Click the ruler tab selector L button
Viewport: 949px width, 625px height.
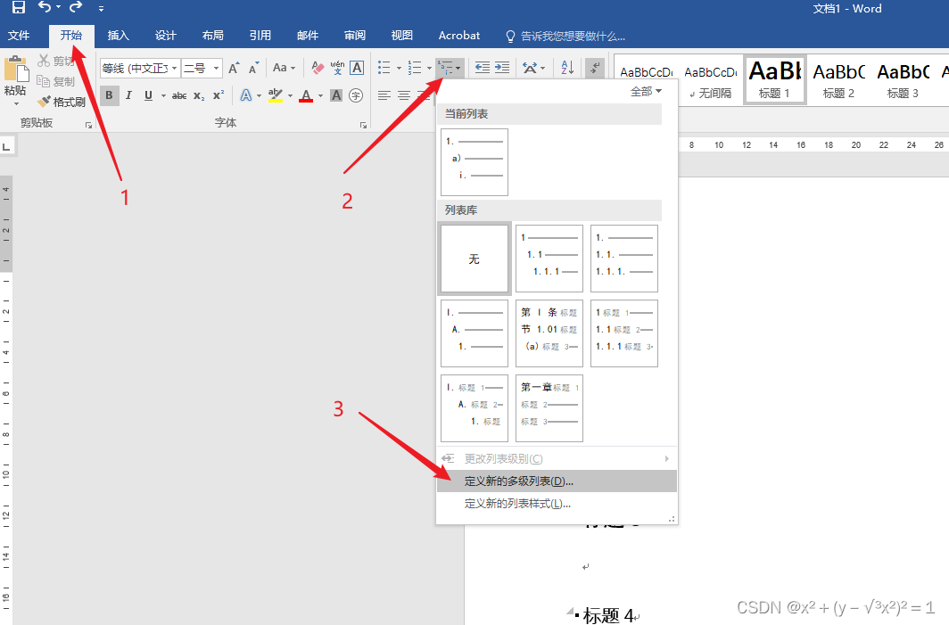tap(6, 146)
